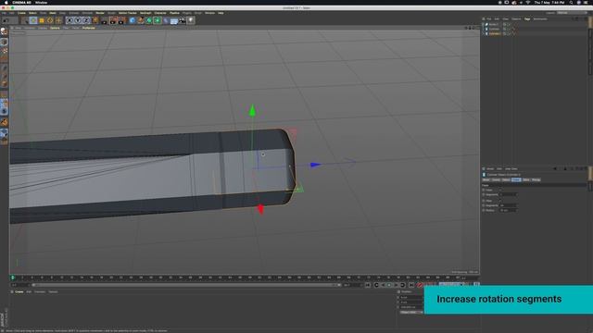Select the Move tool in top toolbar
Viewport: 593px width, 333px height.
33,20
